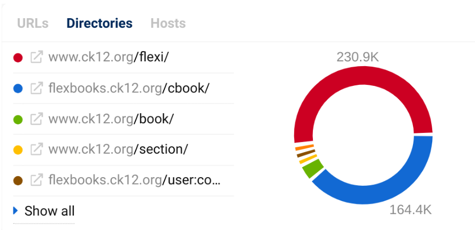The width and height of the screenshot is (475, 230).
Task: Select the Directories tab
Action: pos(99,23)
